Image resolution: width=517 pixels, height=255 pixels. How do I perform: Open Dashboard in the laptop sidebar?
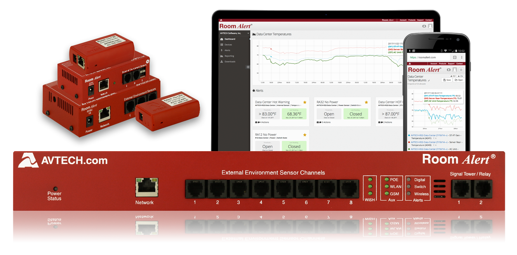[x=230, y=39]
